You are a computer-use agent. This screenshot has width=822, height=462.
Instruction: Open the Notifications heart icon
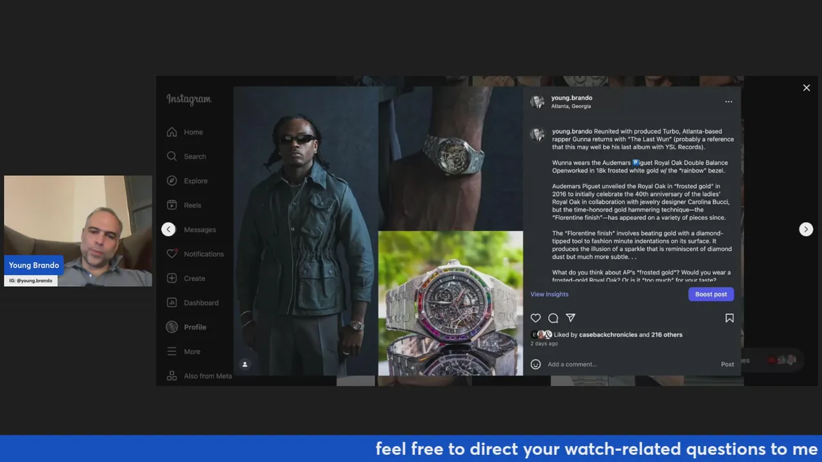pos(171,254)
